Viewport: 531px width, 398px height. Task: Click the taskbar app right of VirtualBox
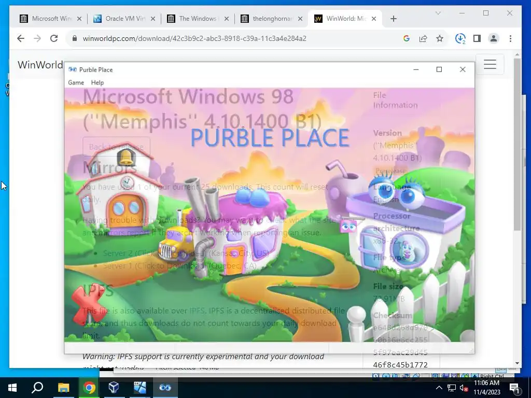point(139,388)
